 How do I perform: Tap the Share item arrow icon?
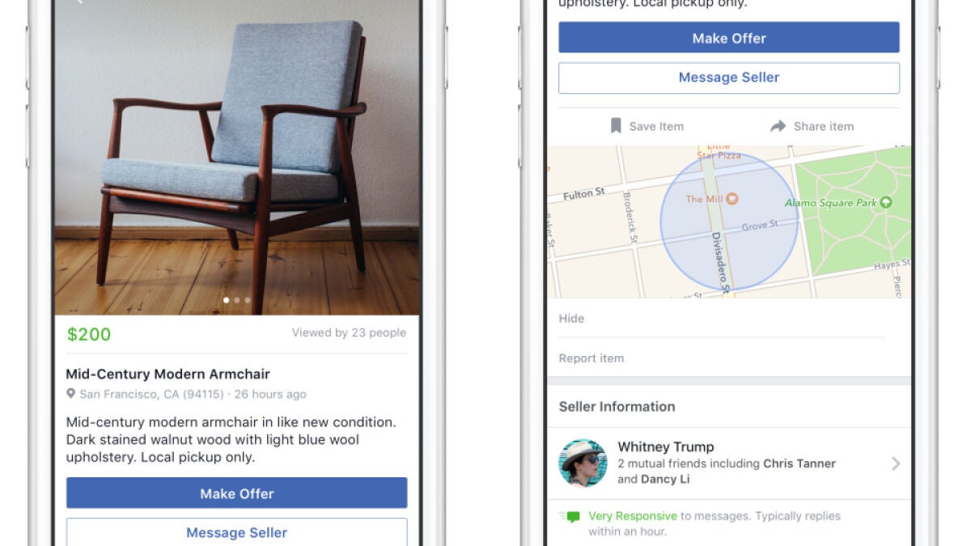(x=778, y=126)
